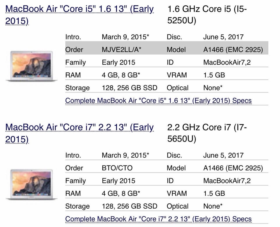This screenshot has height=227, width=280.
Task: Click the 1.5 GB VRAM value in Core i7 table
Action: click(214, 193)
